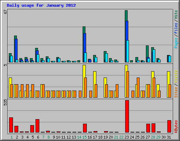
Task: Click the red KBytes bar for day 6
Action: pyautogui.click(x=37, y=126)
